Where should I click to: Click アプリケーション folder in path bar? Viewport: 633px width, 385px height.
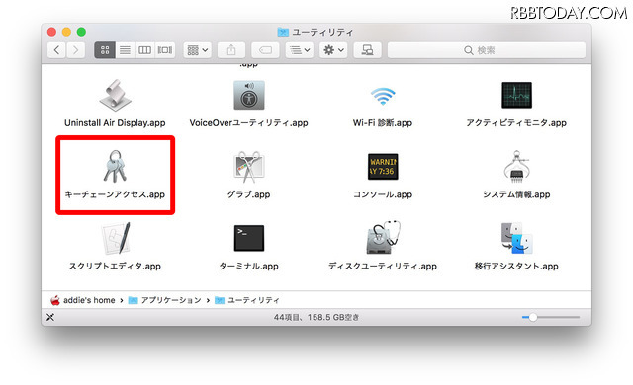pyautogui.click(x=165, y=300)
